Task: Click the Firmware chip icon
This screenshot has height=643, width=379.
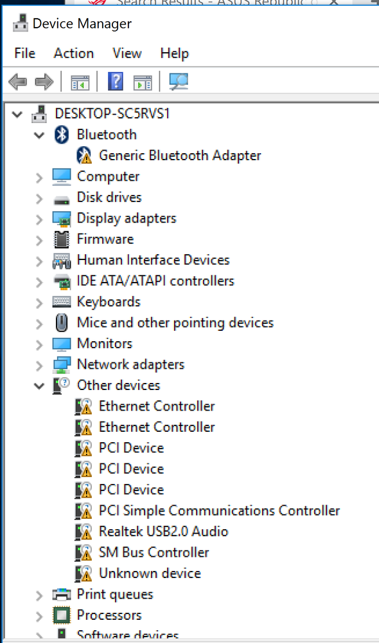Action: pyautogui.click(x=62, y=239)
